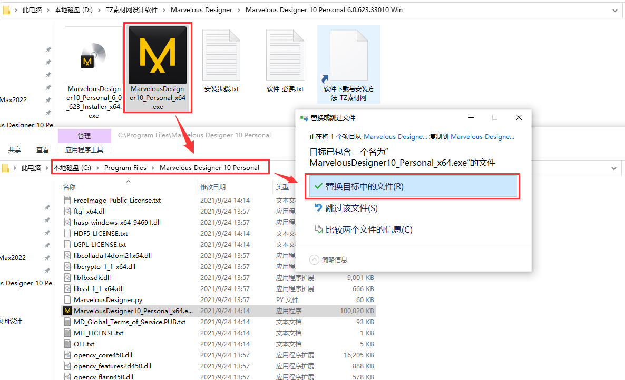Click the HDF5_LICENSE.txt file icon

(x=67, y=234)
